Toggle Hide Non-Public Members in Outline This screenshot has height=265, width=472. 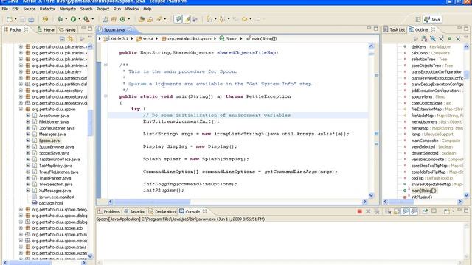click(449, 39)
